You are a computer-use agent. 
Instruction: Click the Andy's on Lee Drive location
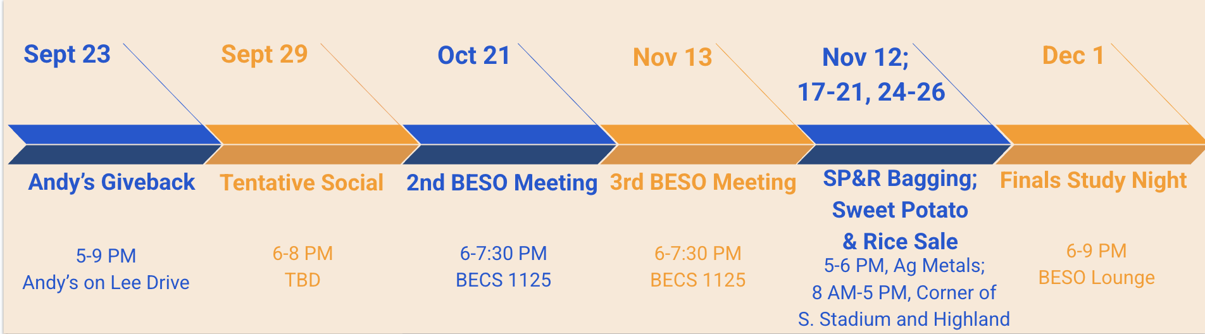(106, 282)
